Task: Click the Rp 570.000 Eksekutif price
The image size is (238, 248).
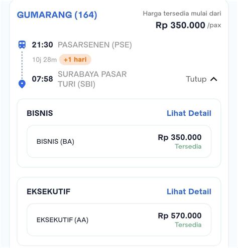Action: [x=180, y=215]
